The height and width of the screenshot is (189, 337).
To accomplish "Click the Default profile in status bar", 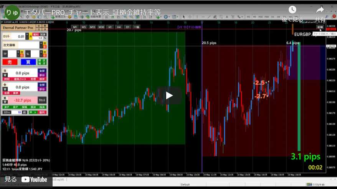I will pyautogui.click(x=185, y=184).
